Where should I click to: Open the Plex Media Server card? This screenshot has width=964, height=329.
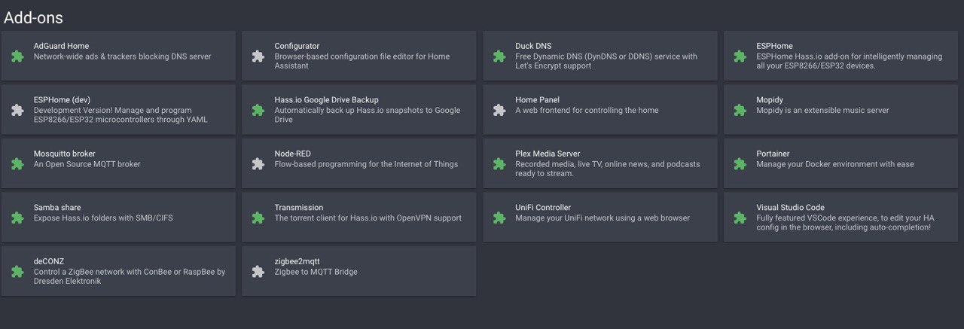coord(600,163)
